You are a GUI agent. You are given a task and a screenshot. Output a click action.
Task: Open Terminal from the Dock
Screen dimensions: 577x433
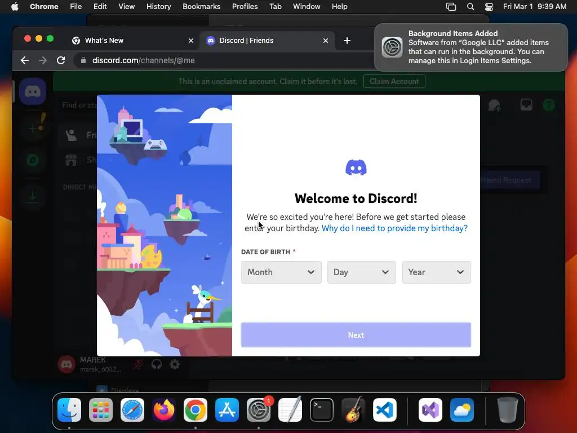coord(322,410)
